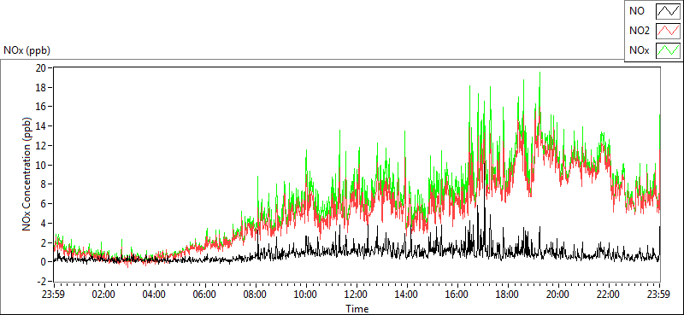Click the 12:00 time axis label
The height and width of the screenshot is (315, 684).
coord(357,294)
